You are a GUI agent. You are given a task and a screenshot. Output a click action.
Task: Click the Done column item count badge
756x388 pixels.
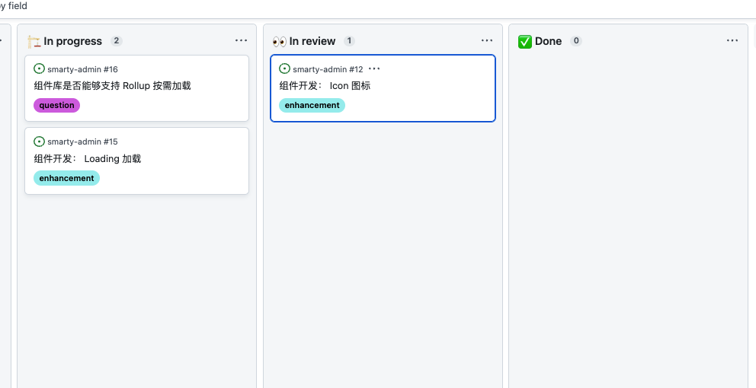pyautogui.click(x=576, y=41)
